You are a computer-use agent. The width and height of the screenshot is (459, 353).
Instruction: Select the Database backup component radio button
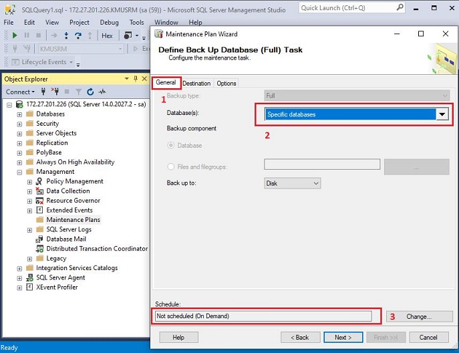click(x=171, y=145)
